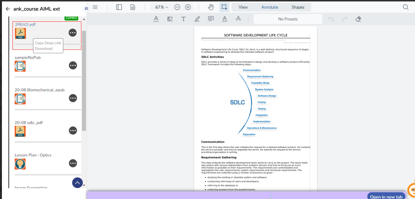This screenshot has height=199, width=415.
Task: Open options for 20-08 Biomechanical_epub
Action: pyautogui.click(x=73, y=98)
